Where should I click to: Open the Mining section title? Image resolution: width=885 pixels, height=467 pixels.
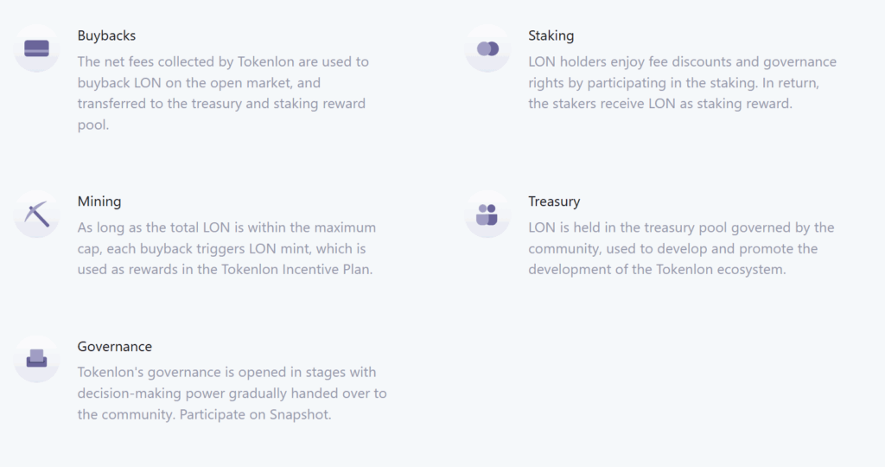coord(99,202)
